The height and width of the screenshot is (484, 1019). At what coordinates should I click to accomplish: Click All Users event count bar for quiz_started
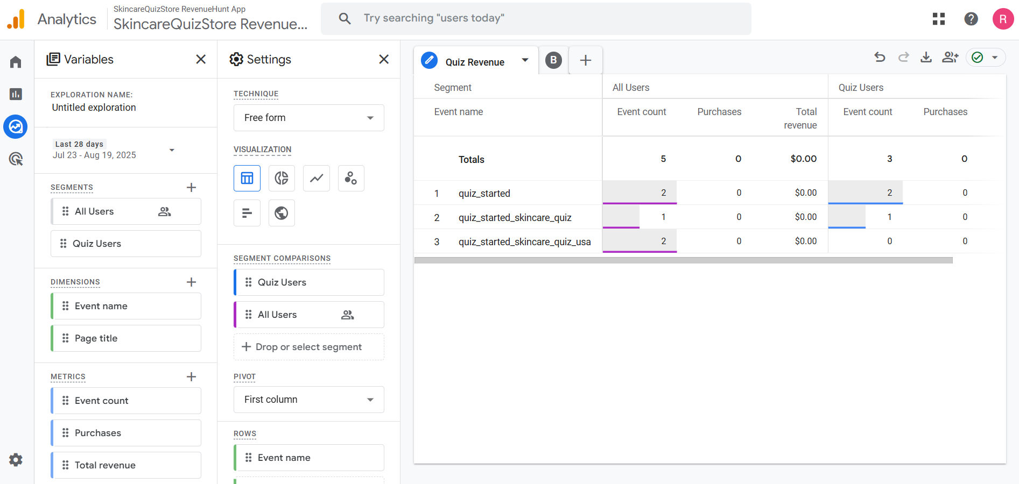point(639,193)
